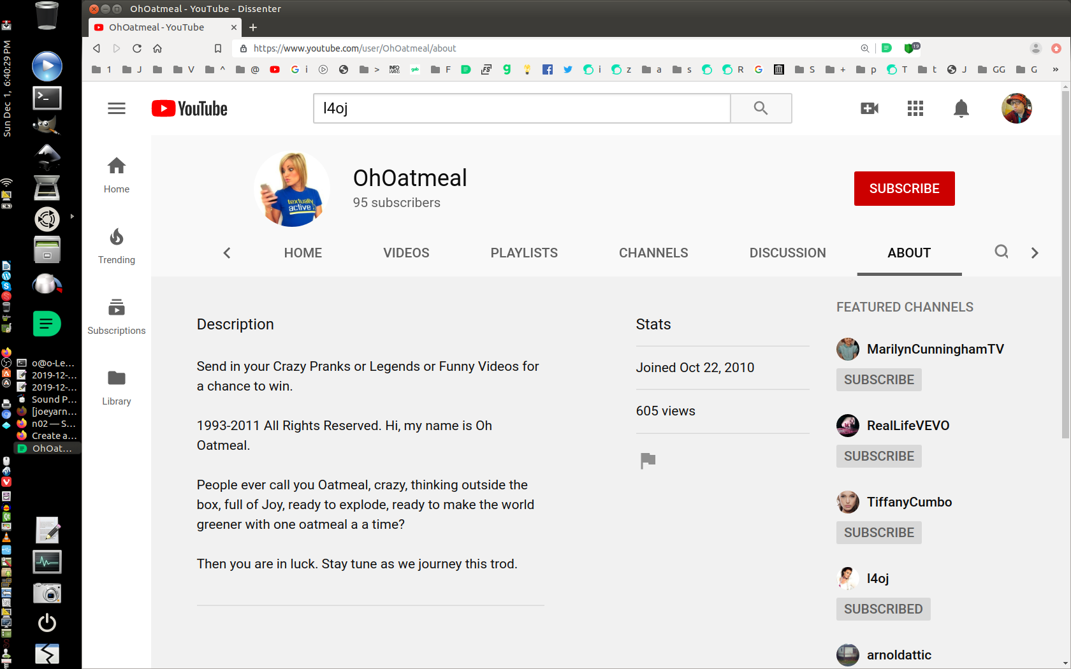Subscribe to MarilynCunninghamTV
1071x669 pixels.
[x=879, y=380]
